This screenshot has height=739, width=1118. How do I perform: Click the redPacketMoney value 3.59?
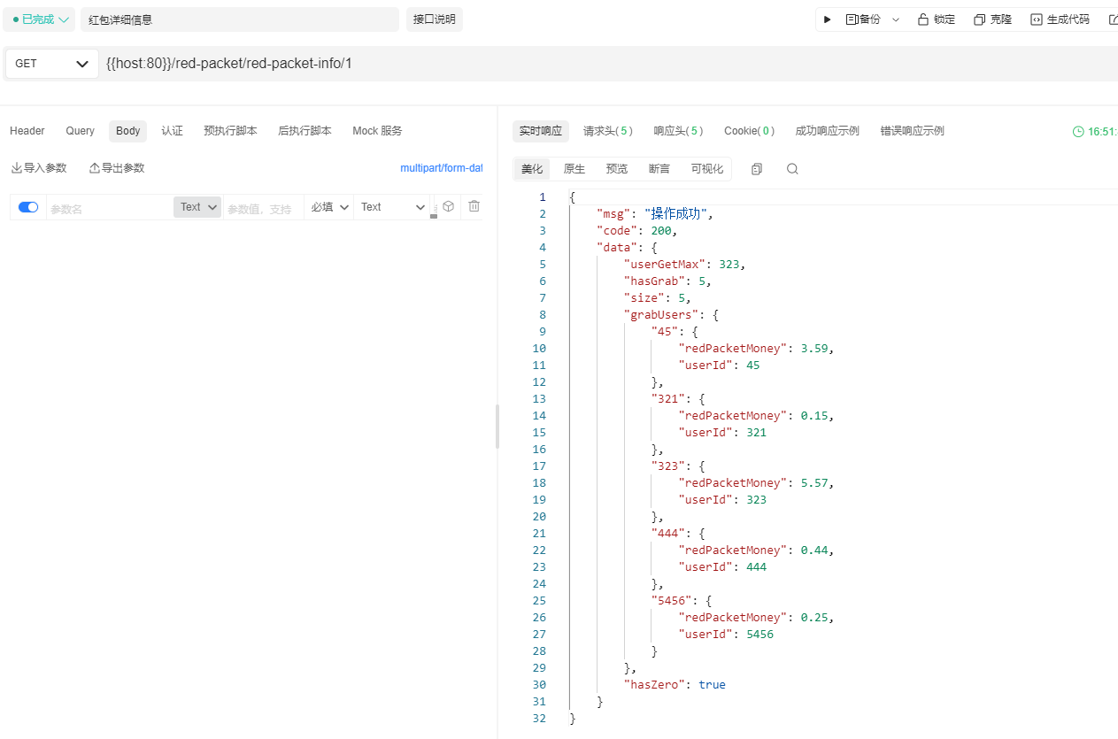(814, 349)
